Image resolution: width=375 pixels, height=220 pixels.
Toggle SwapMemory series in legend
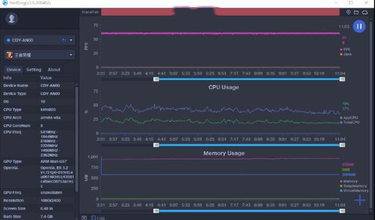click(353, 186)
